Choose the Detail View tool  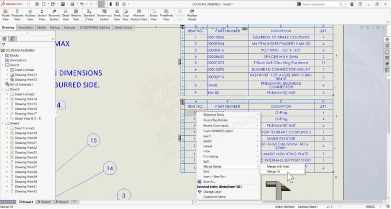point(66,15)
